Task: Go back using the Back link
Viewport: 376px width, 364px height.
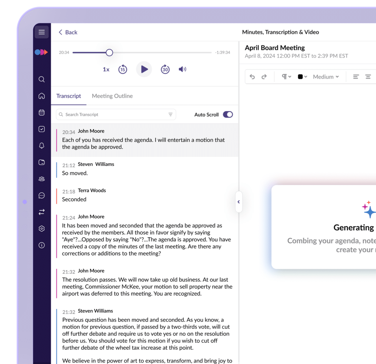Action: [x=68, y=32]
